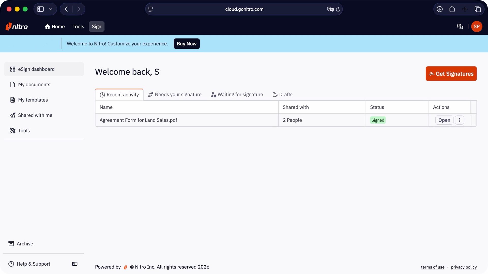Open Tools in top navigation

pos(78,26)
